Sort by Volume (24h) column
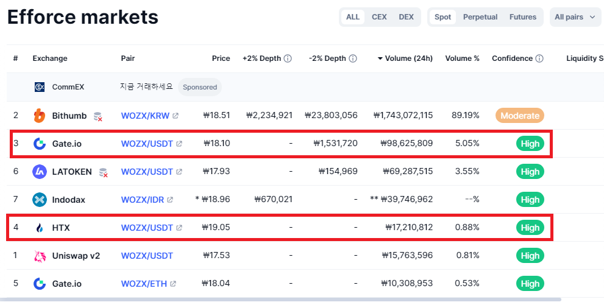Viewport: 604px width, 305px height. coord(405,58)
